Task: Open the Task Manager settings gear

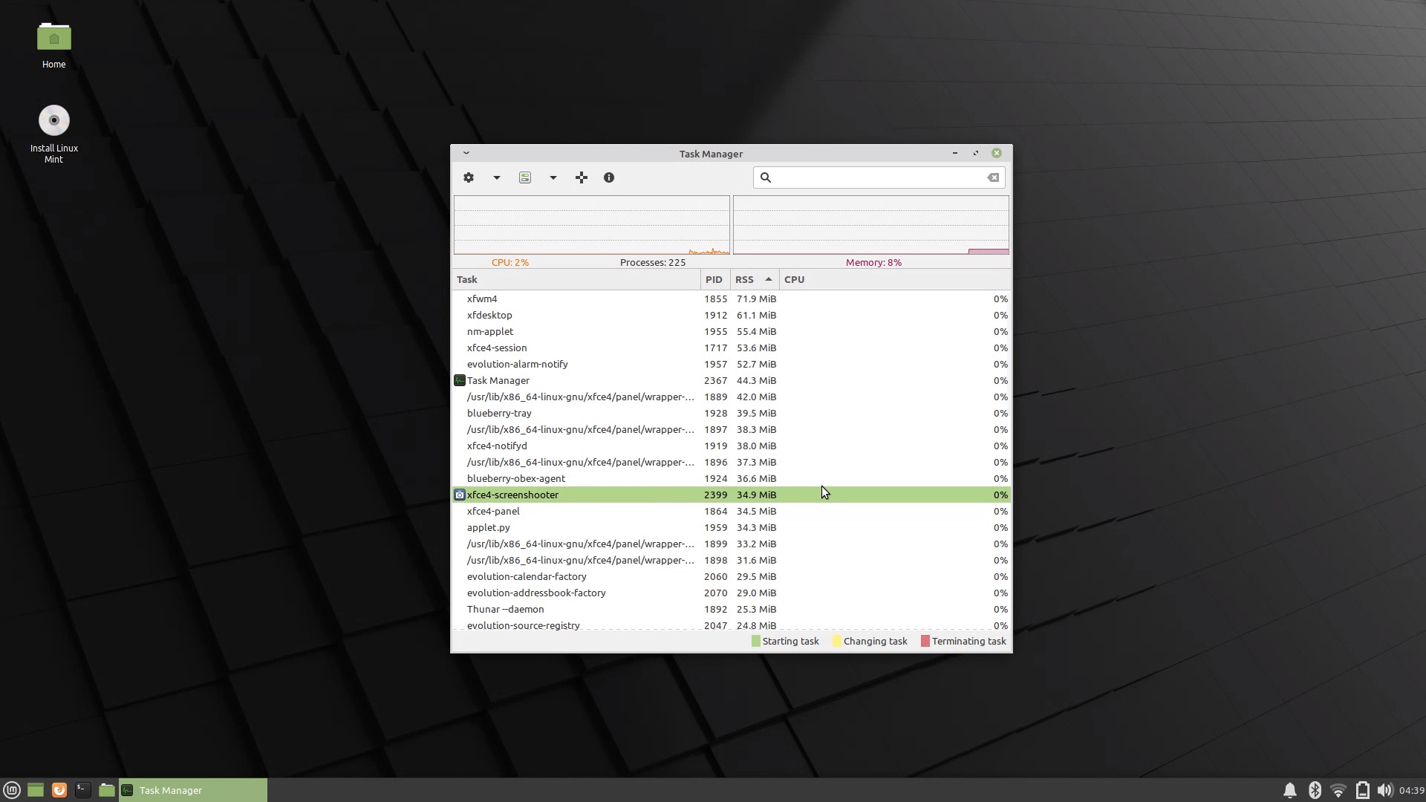Action: tap(468, 177)
